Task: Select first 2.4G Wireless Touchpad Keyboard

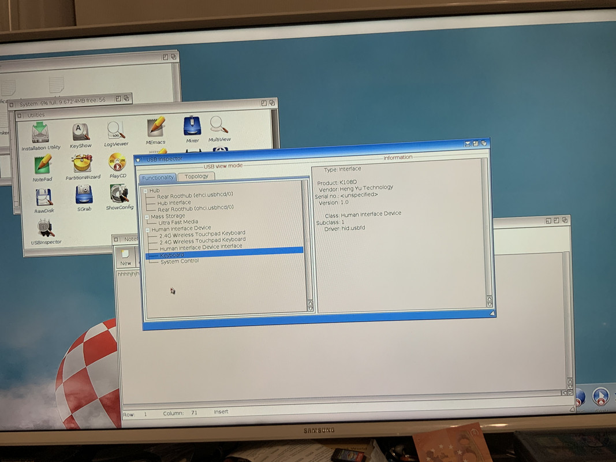Action: (x=202, y=234)
